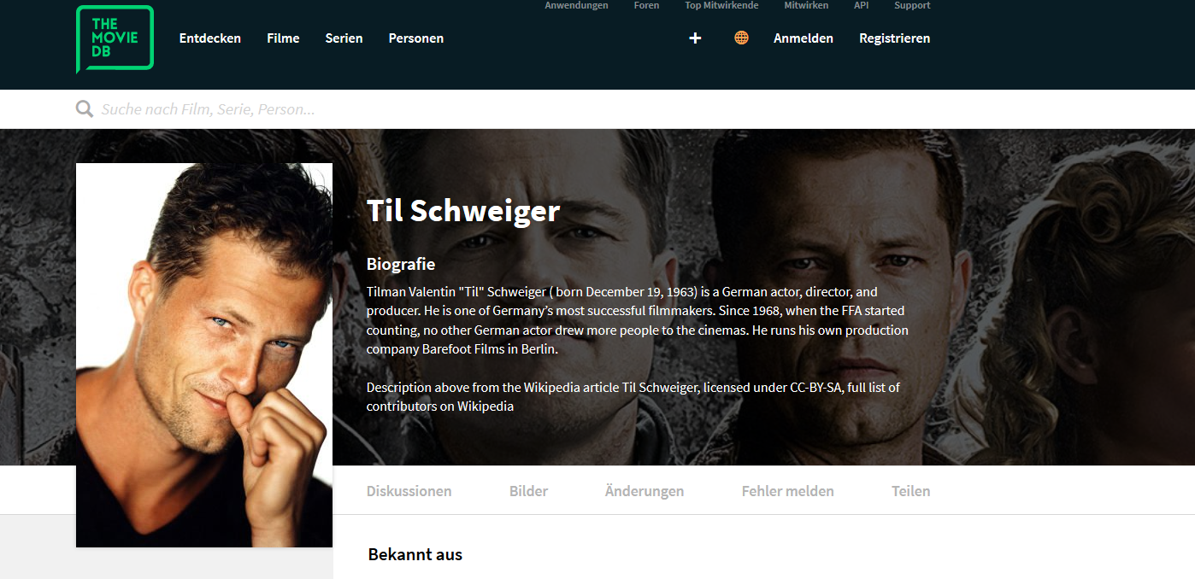Open the Foren link
Screen dimensions: 1195x579
click(646, 5)
